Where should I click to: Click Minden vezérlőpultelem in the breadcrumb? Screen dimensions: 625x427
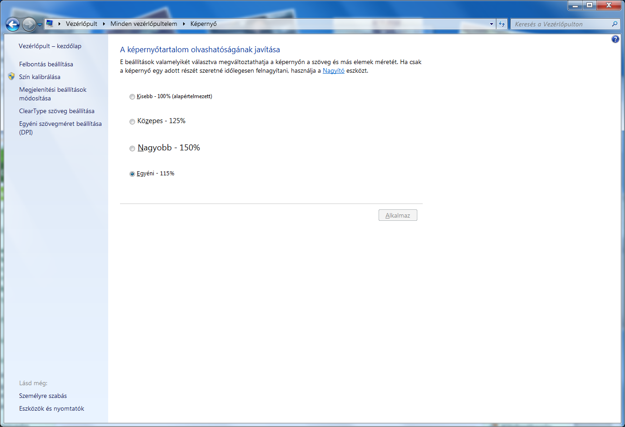pyautogui.click(x=144, y=24)
